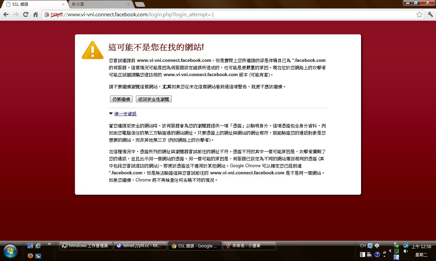Click the address bar URL field

tap(233, 15)
